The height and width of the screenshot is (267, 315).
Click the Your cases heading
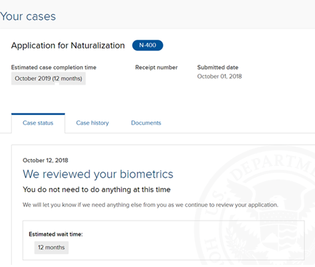(28, 17)
